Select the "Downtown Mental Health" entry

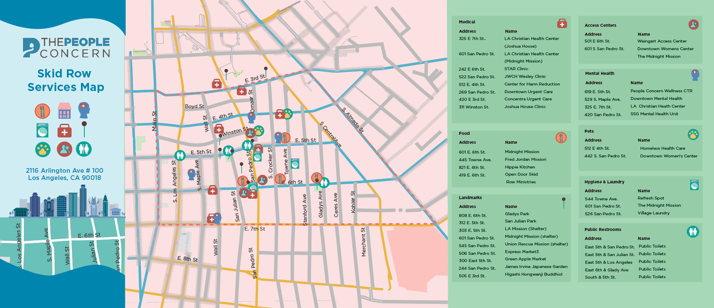coord(656,99)
